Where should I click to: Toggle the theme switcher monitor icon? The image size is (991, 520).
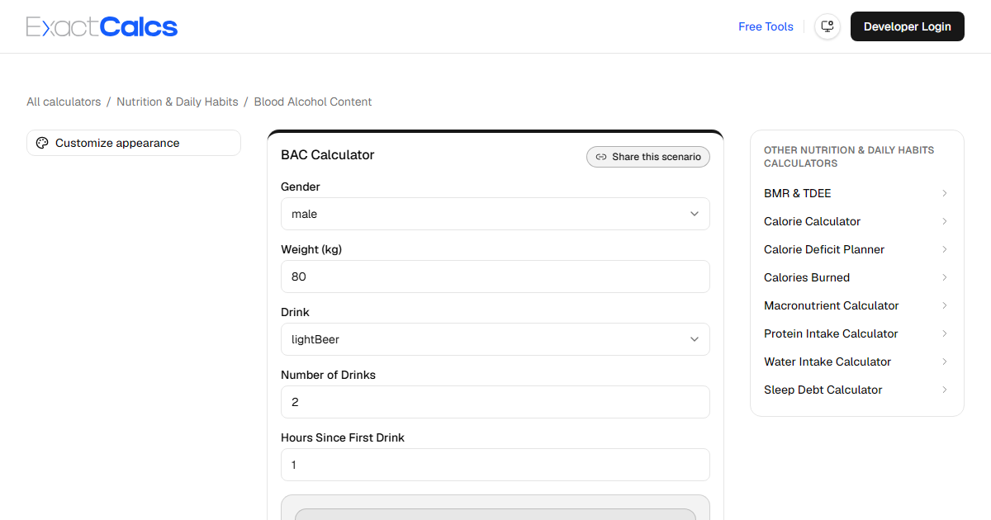click(x=827, y=26)
